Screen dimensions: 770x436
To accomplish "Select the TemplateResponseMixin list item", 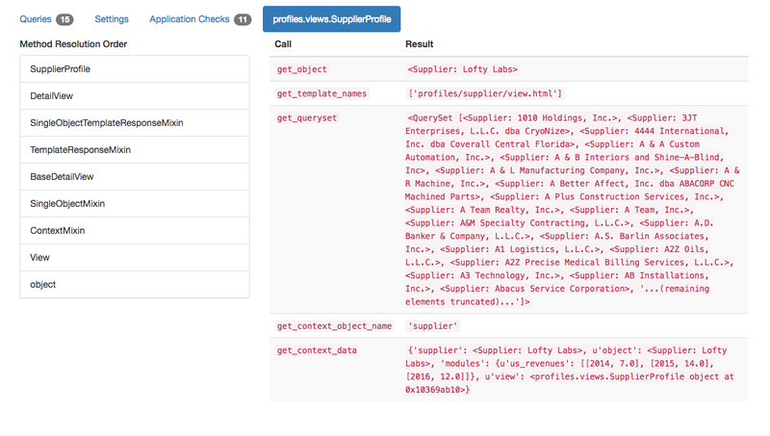I will pos(134,150).
